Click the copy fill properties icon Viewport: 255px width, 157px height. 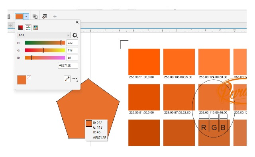click(35, 16)
